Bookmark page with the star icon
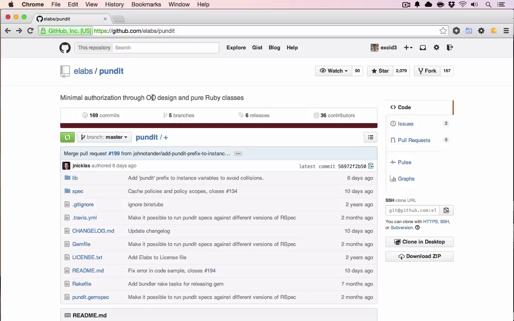Screen dimensions: 514x321 tap(443, 31)
